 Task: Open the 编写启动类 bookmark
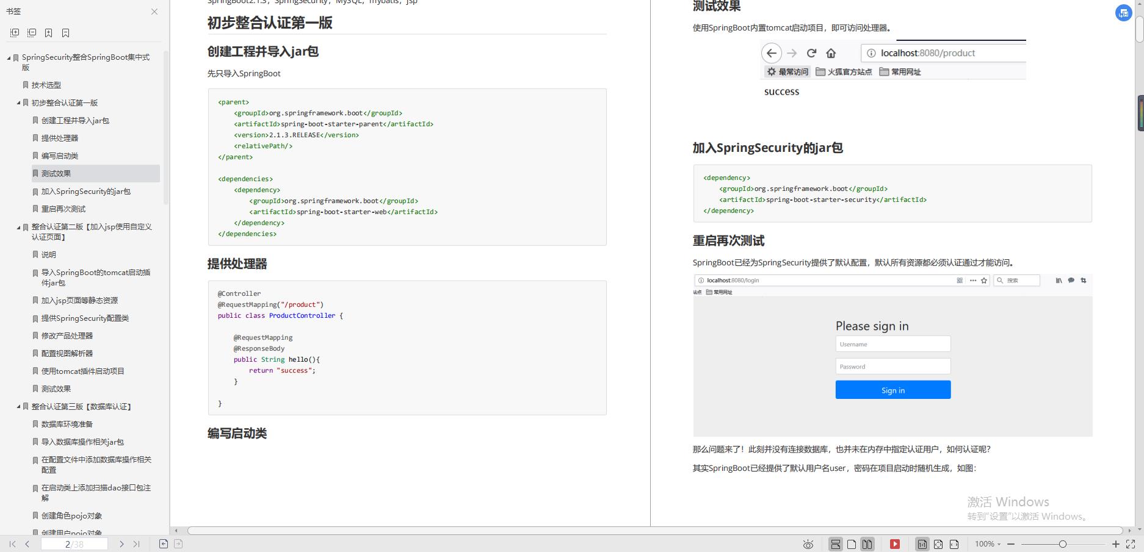pos(60,156)
